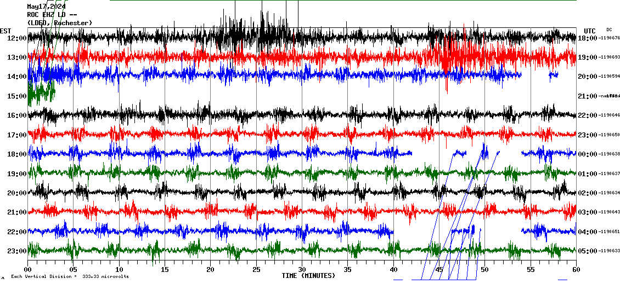Click the May17,2024 date header

[47, 7]
